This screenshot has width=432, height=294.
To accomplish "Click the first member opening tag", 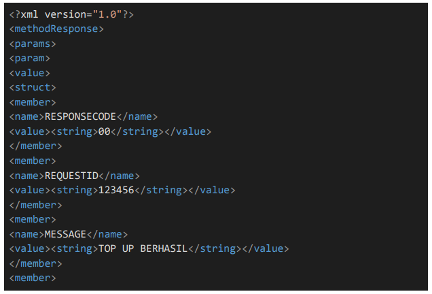I will tap(33, 102).
